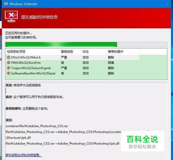Image resolution: width=173 pixels, height=160 pixels.
Task: Click the 高 level of SoftwareBundler:Win32/Xiazai
Action: pos(62,73)
